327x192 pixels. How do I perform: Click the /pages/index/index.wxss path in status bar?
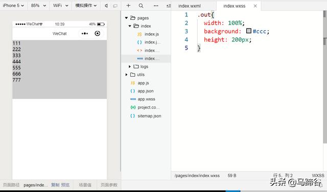pos(197,176)
